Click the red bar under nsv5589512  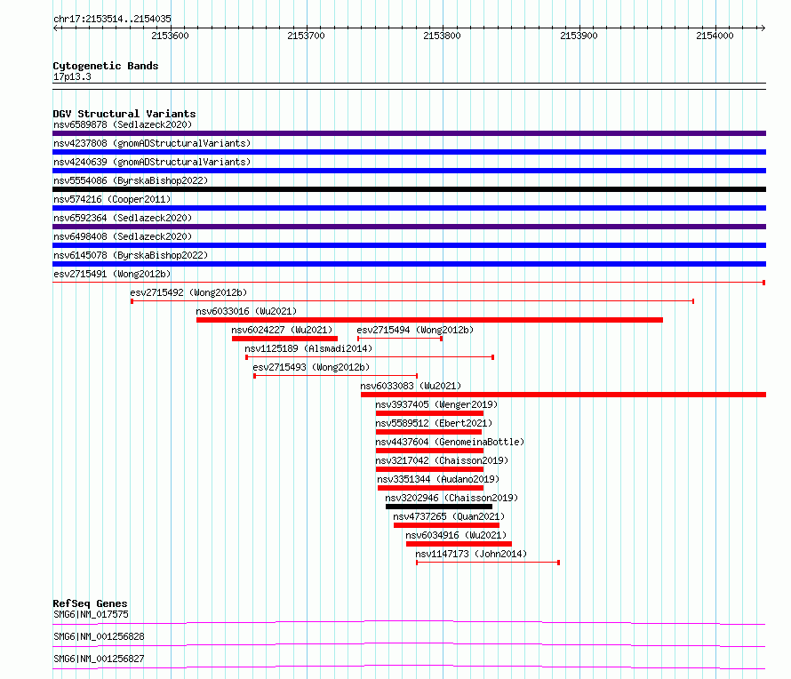tap(428, 432)
